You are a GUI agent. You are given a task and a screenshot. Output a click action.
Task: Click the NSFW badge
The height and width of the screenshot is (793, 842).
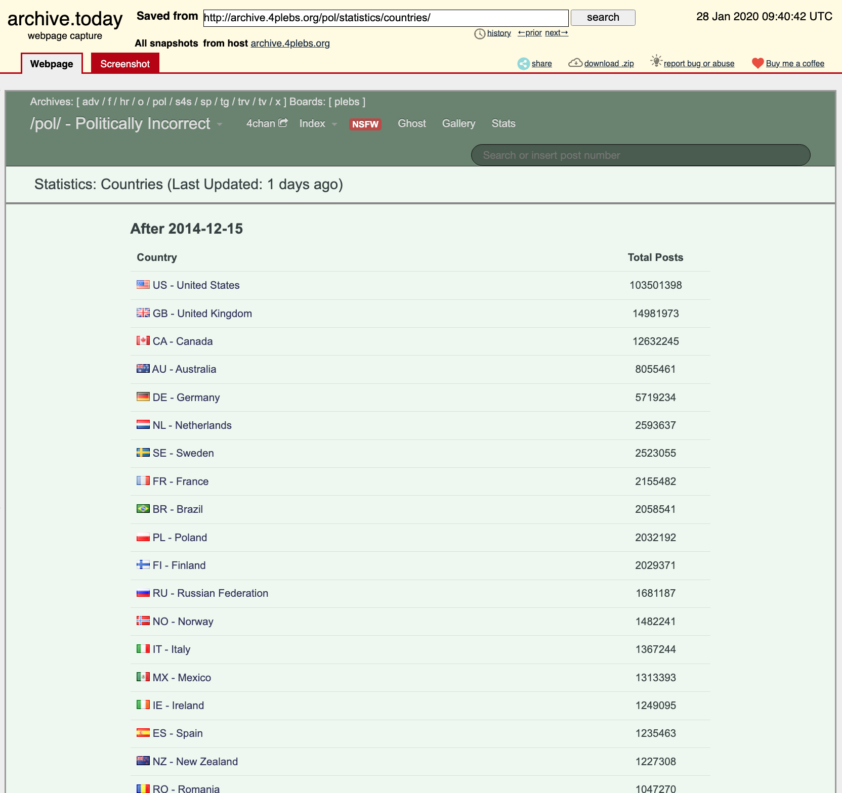365,124
